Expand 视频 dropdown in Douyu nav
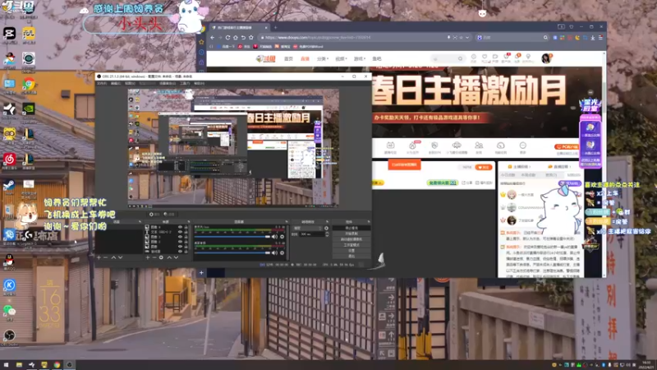Screen dimensions: 657x370 click(x=341, y=58)
